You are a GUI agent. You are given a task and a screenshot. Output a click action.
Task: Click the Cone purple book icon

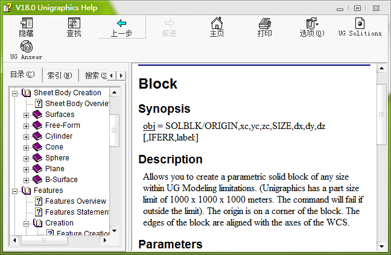(x=37, y=146)
